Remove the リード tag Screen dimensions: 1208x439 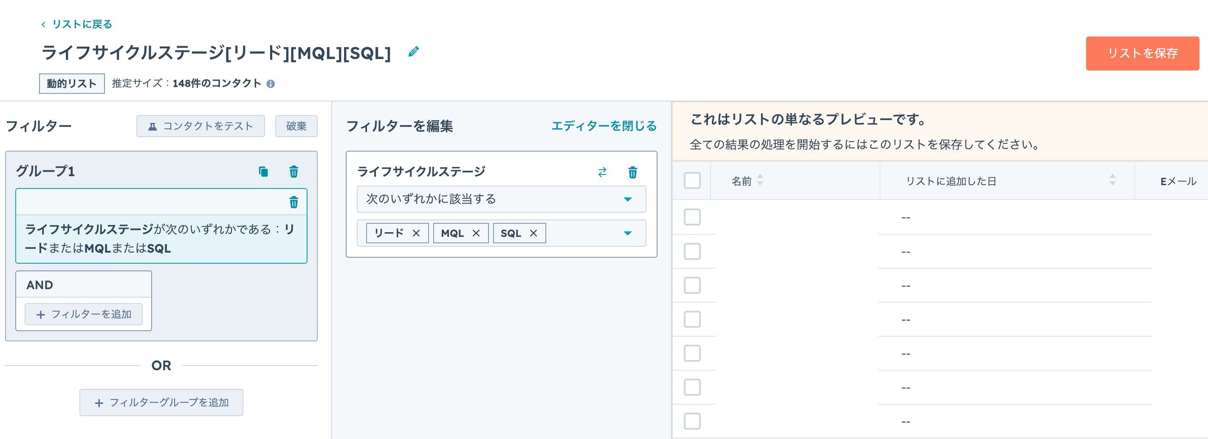coord(416,234)
